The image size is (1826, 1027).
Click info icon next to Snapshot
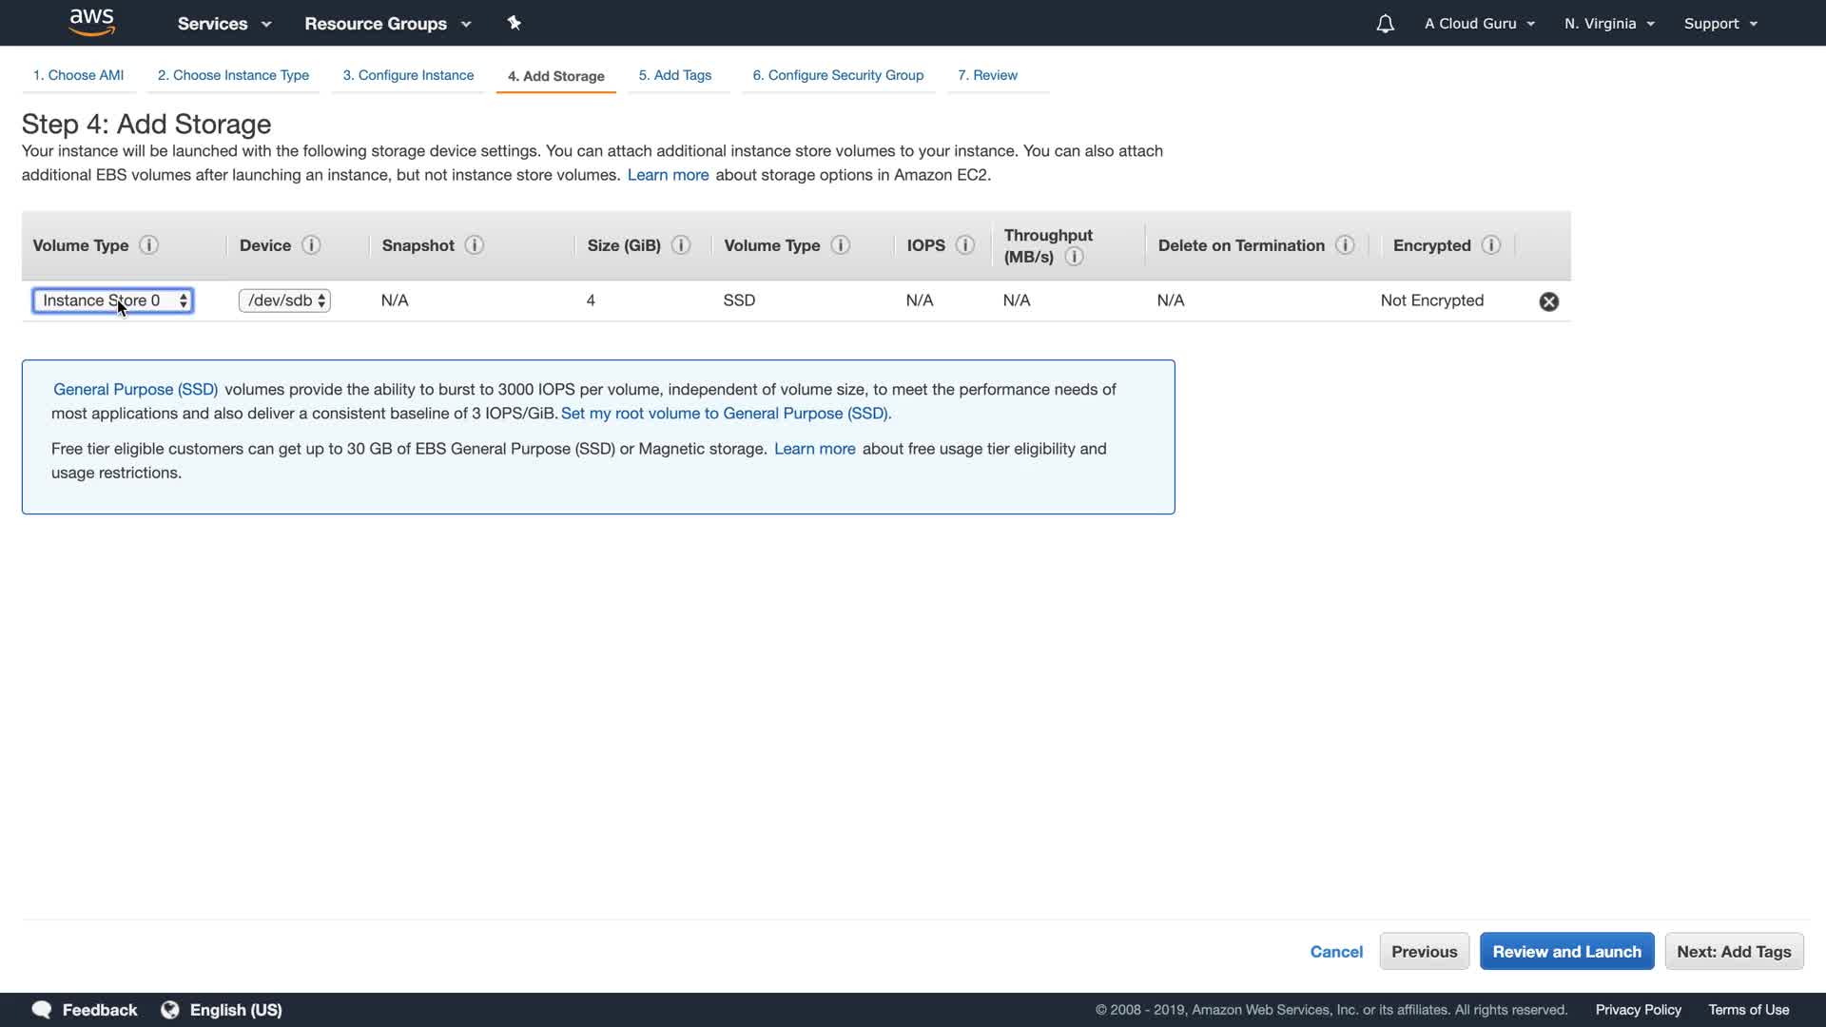(x=475, y=245)
